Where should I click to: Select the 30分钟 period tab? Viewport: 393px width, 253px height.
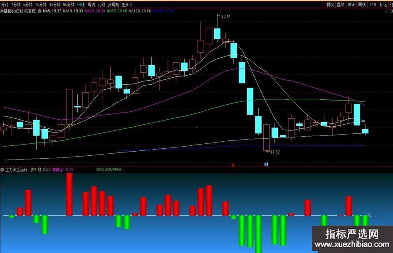[54, 5]
